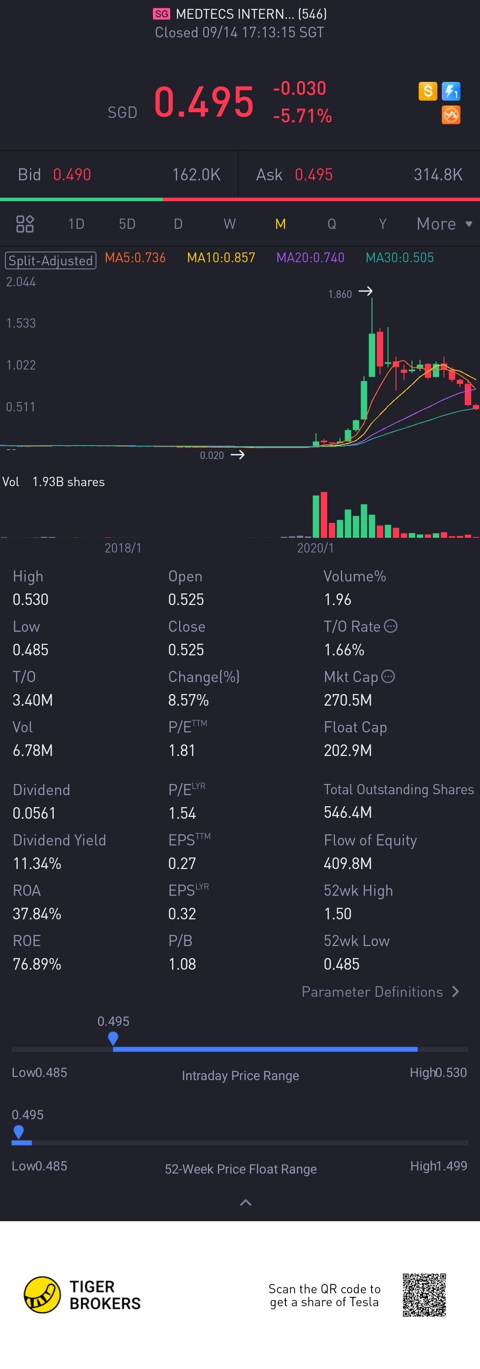Open Mkt Cap info bubble icon
Viewport: 480px width, 1369px height.
(388, 676)
